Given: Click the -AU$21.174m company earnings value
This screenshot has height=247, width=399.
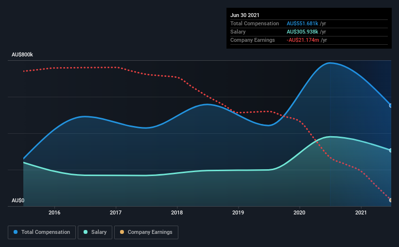Looking at the screenshot, I should tap(303, 40).
